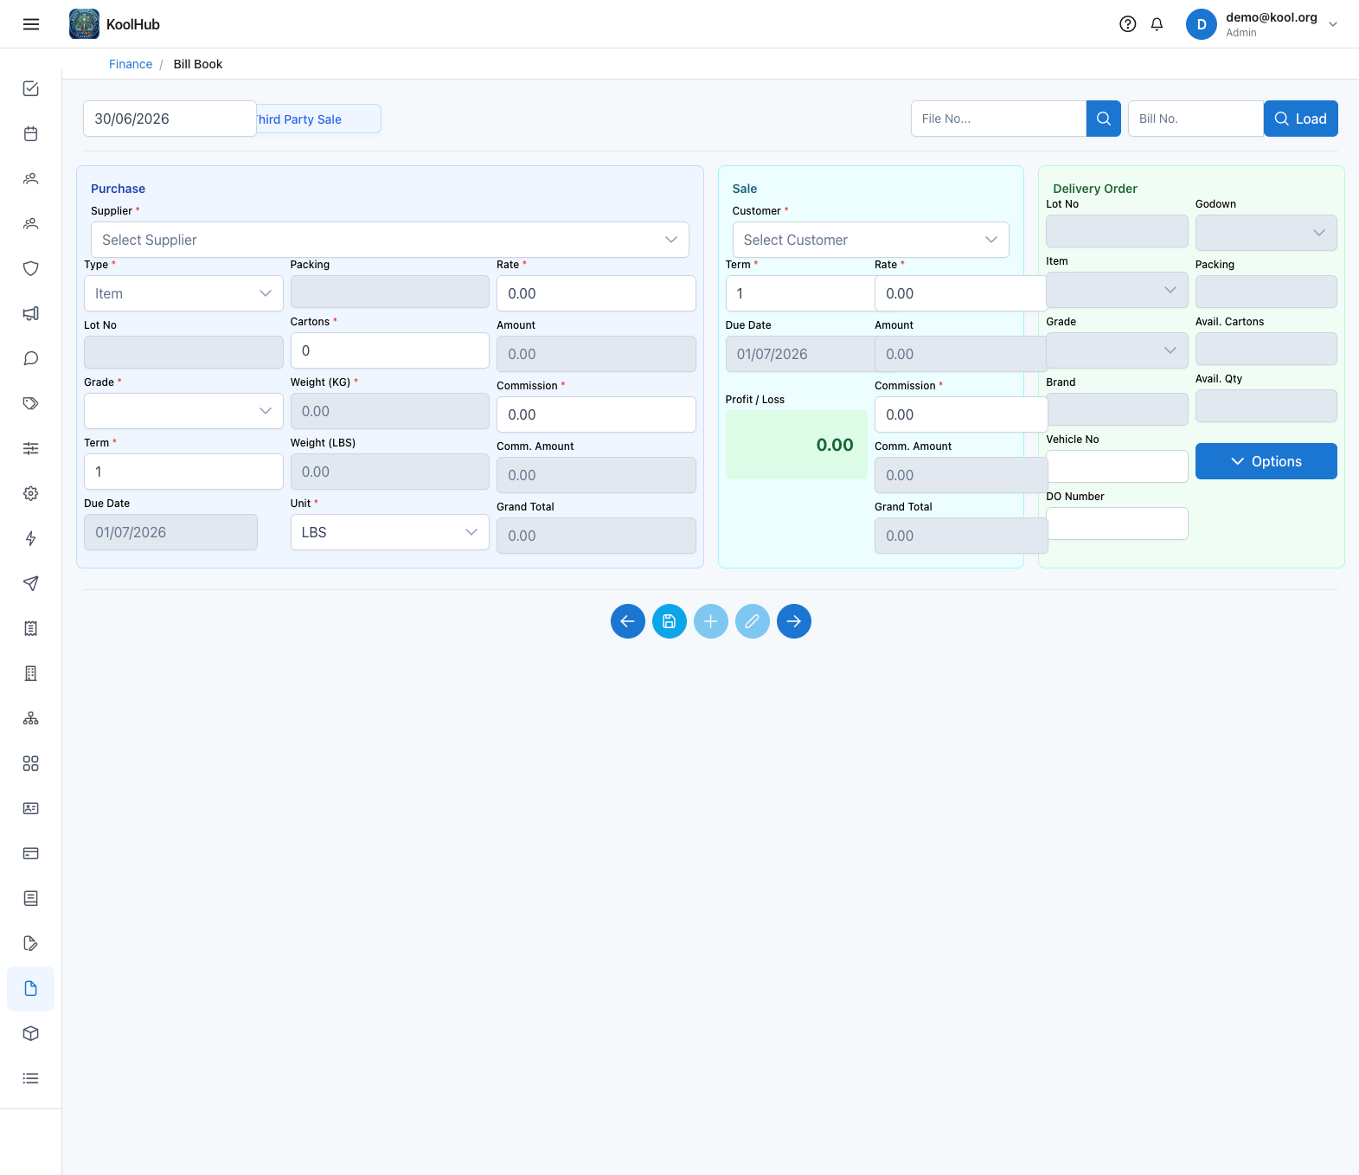Open the receipt sidebar icon

31,628
